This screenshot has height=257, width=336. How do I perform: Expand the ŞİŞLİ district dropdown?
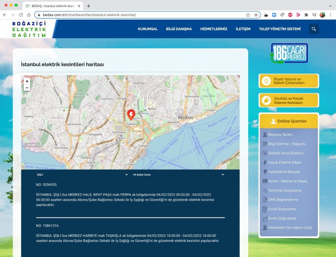click(x=82, y=175)
